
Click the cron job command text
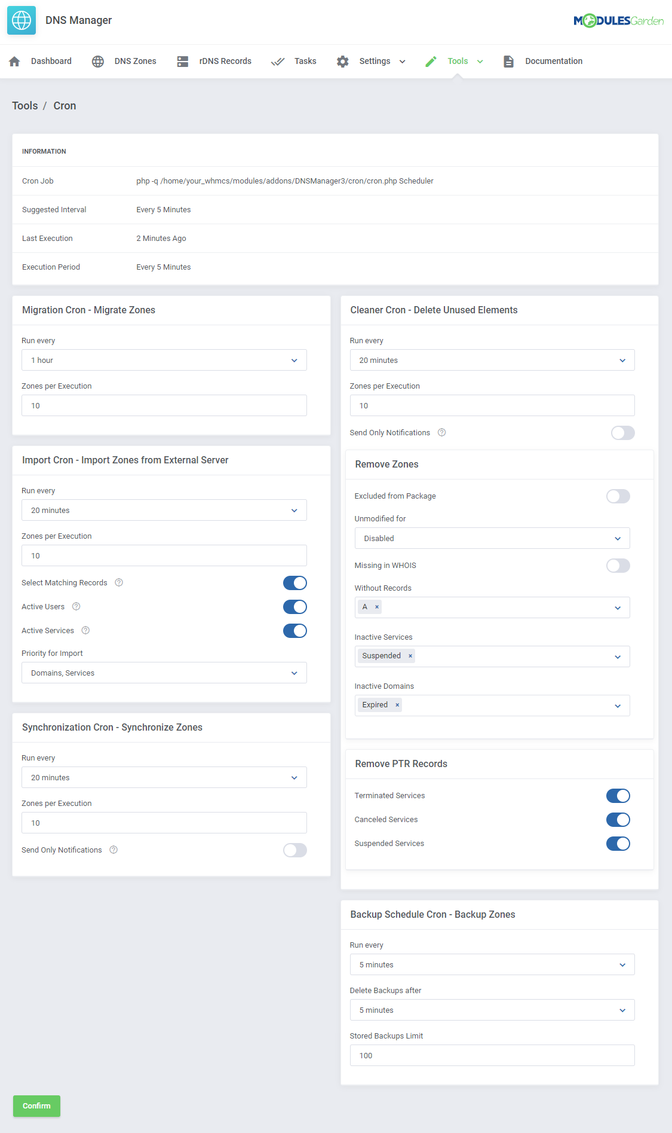(285, 181)
